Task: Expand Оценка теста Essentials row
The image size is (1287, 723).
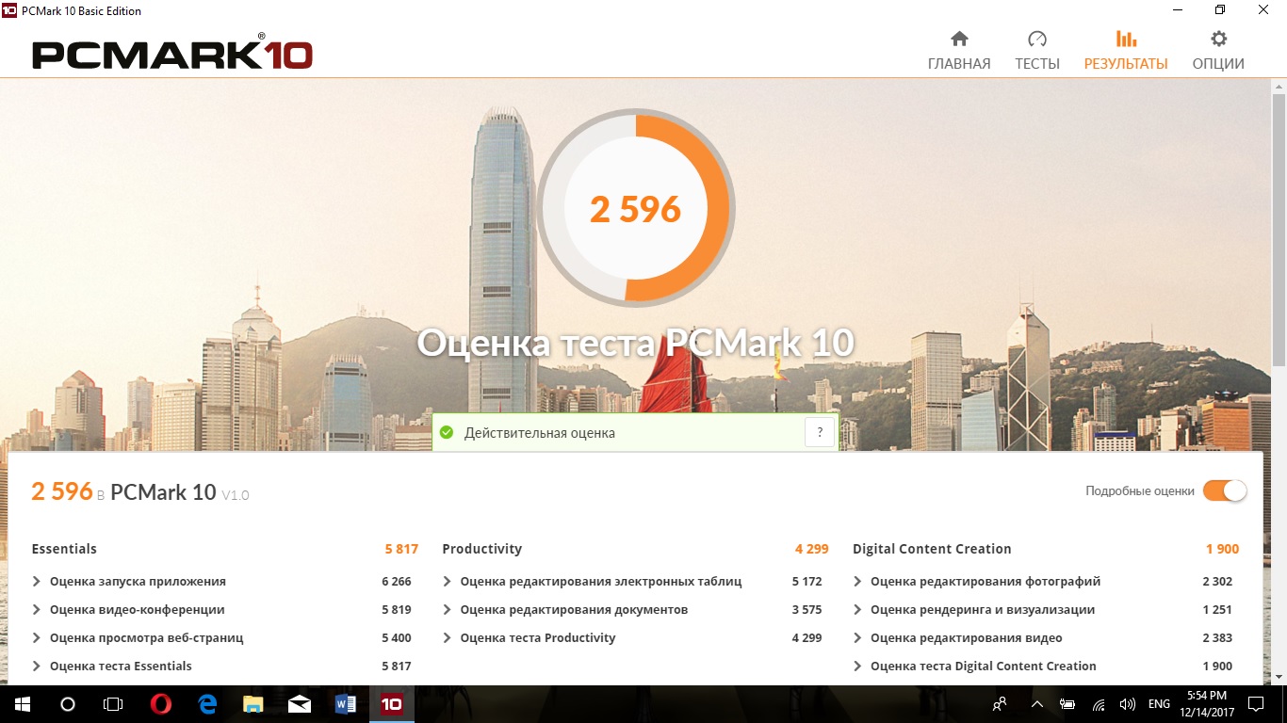Action: (x=221, y=666)
